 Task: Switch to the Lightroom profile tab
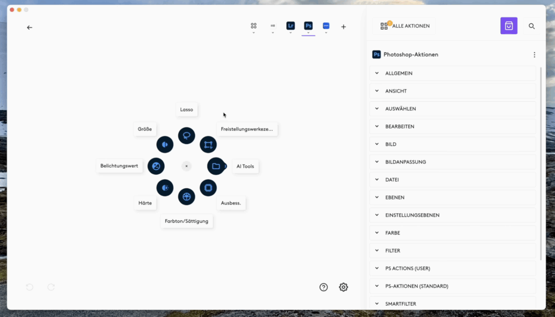click(x=291, y=26)
